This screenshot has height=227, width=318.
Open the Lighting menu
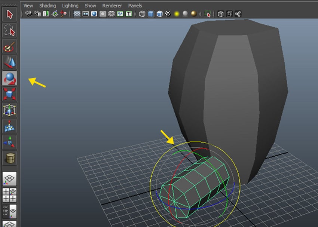click(x=70, y=5)
